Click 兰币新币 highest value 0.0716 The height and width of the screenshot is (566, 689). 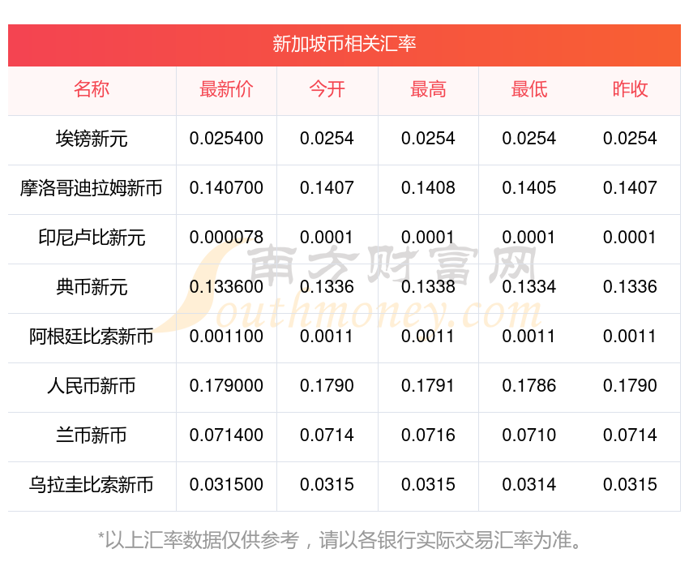tap(428, 435)
